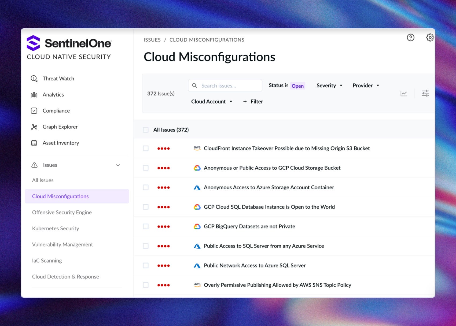Click the Graph Explorer node icon
Image resolution: width=456 pixels, height=326 pixels.
(34, 127)
